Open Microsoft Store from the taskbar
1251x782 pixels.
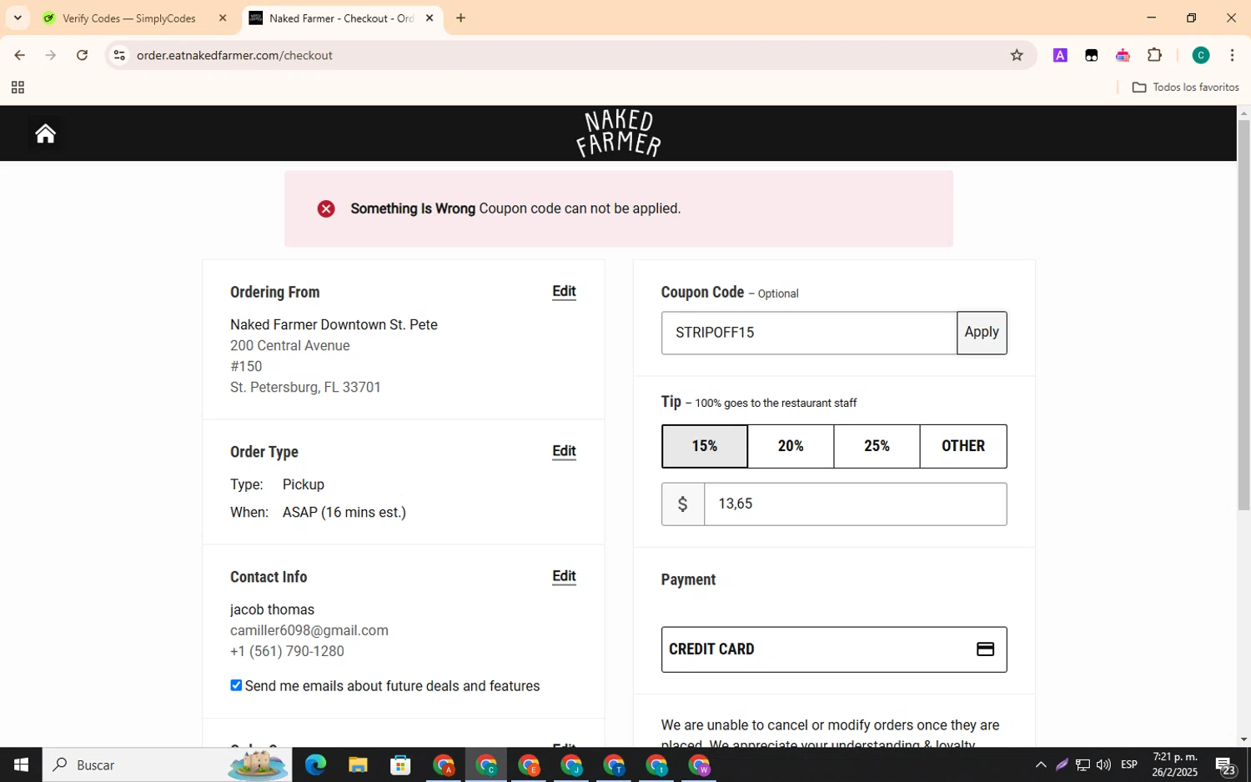coord(400,764)
